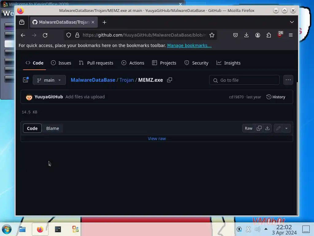The height and width of the screenshot is (236, 314).
Task: Click the KevinOffice taskbar icon
Action: 75,229
